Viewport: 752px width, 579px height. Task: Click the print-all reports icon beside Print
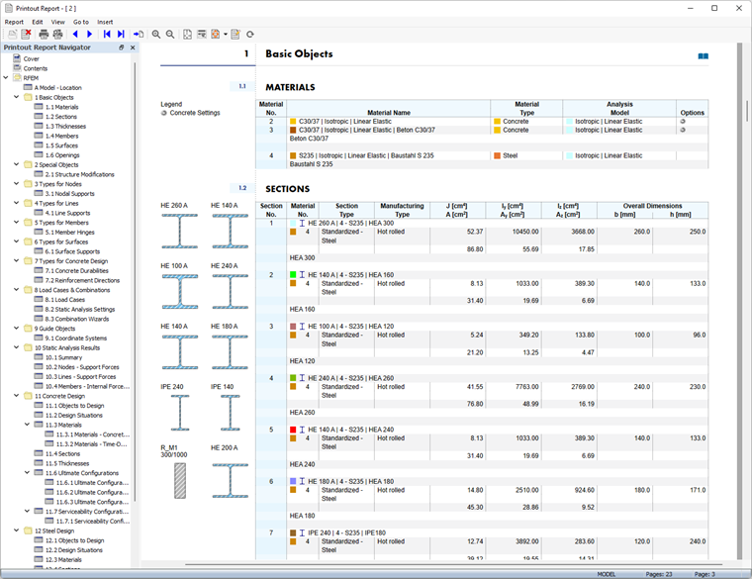coord(58,34)
